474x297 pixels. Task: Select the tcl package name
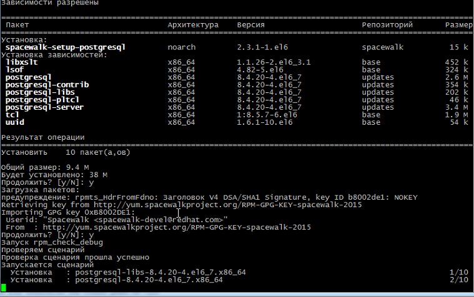tap(12, 115)
